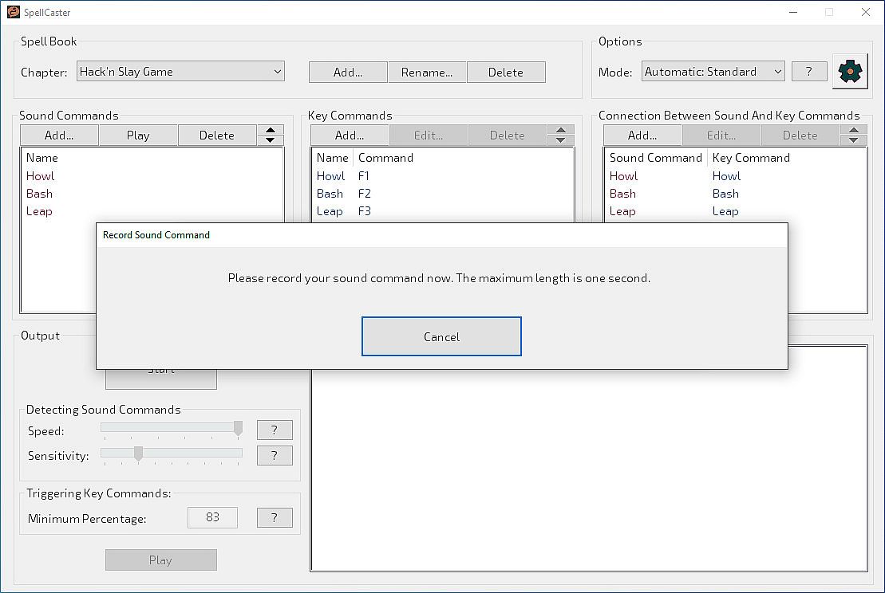Viewport: 885px width, 593px height.
Task: Move connection entry up with arrow
Action: click(854, 131)
